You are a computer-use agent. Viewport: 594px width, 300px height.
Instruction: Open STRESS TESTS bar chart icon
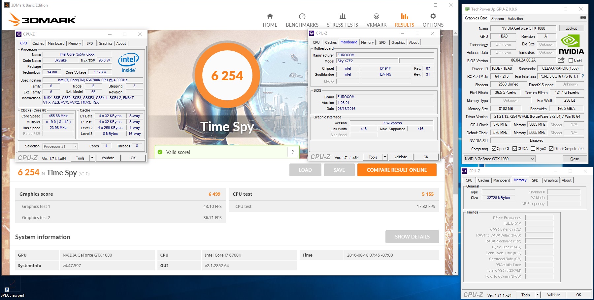pyautogui.click(x=342, y=16)
